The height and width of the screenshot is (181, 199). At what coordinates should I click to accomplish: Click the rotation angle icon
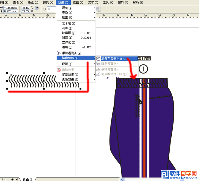click(45, 9)
